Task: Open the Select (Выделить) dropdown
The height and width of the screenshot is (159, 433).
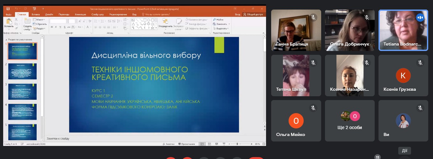Action: (221, 28)
